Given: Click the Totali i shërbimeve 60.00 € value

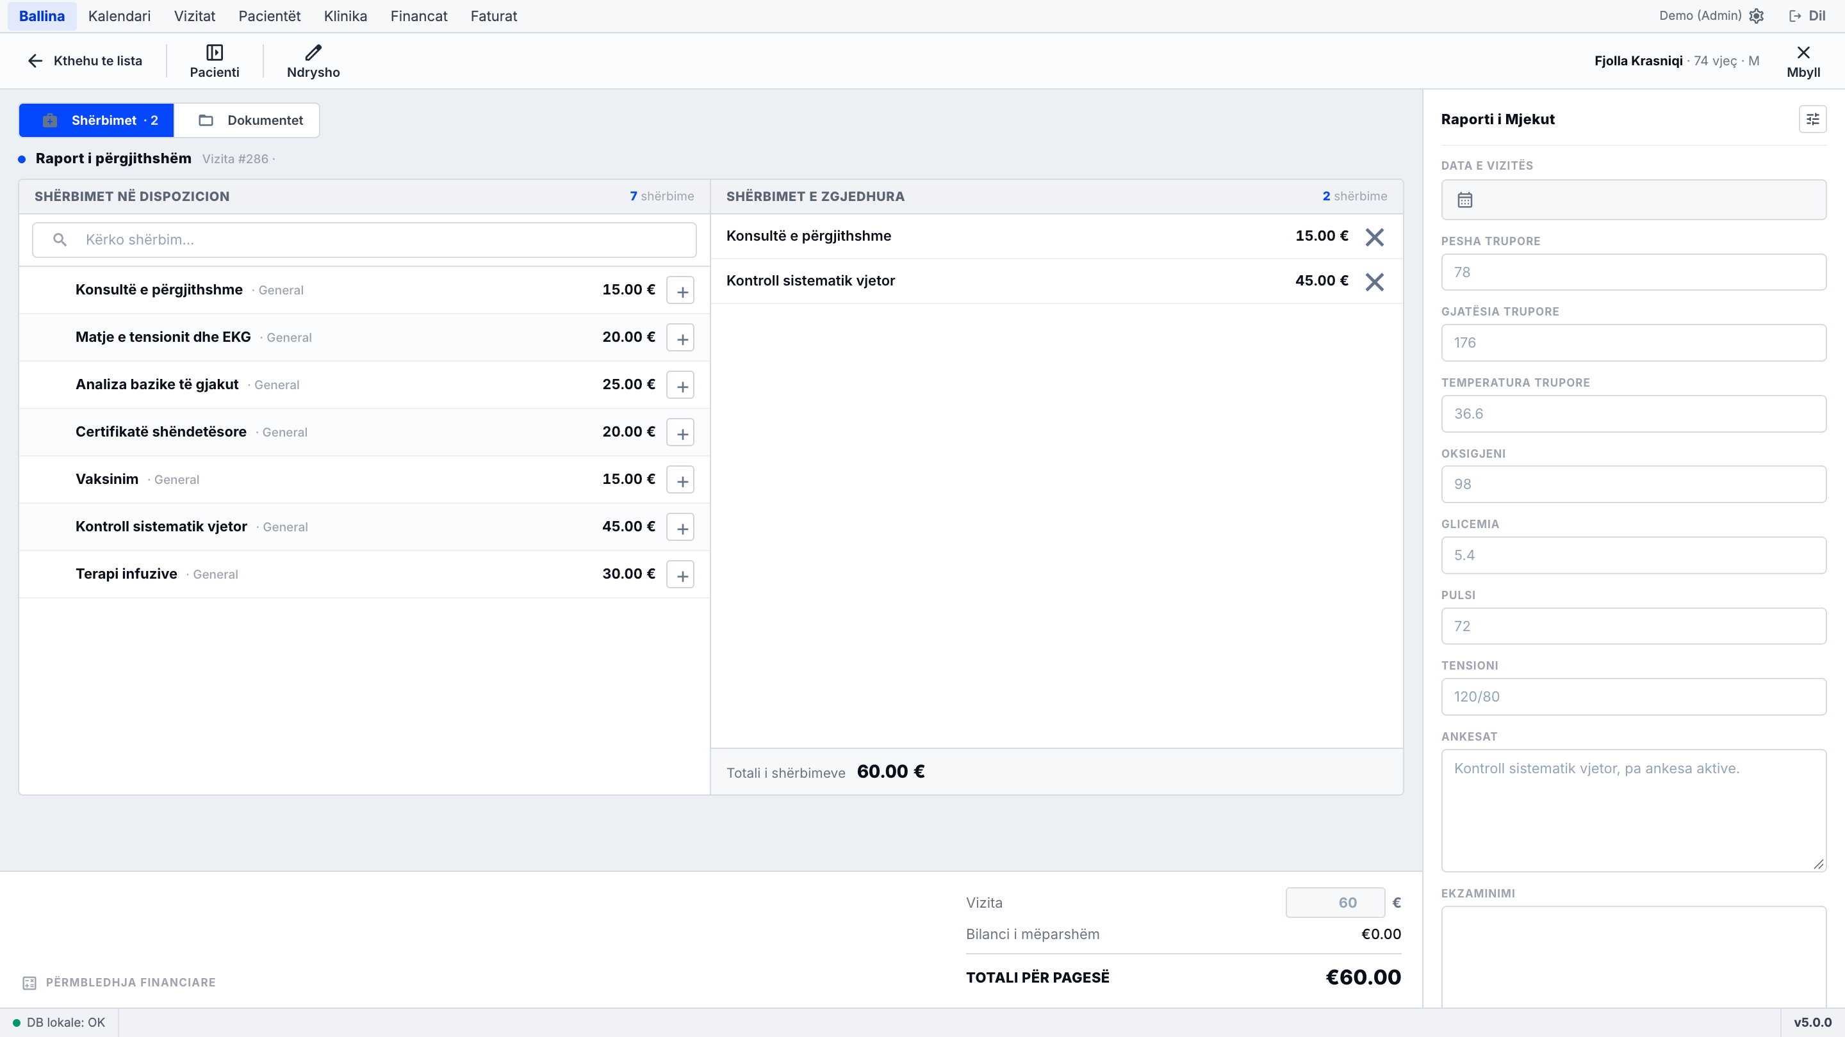Looking at the screenshot, I should coord(890,771).
